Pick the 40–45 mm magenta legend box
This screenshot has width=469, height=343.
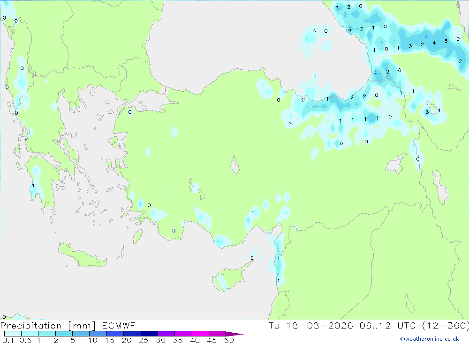pyautogui.click(x=200, y=334)
